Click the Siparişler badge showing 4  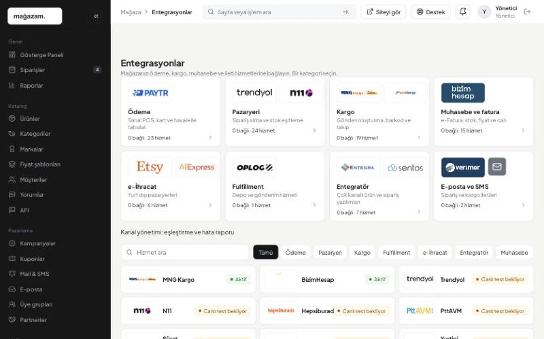tap(97, 70)
